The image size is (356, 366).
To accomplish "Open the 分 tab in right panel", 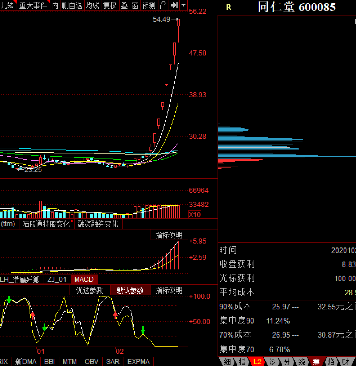I will click(287, 361).
